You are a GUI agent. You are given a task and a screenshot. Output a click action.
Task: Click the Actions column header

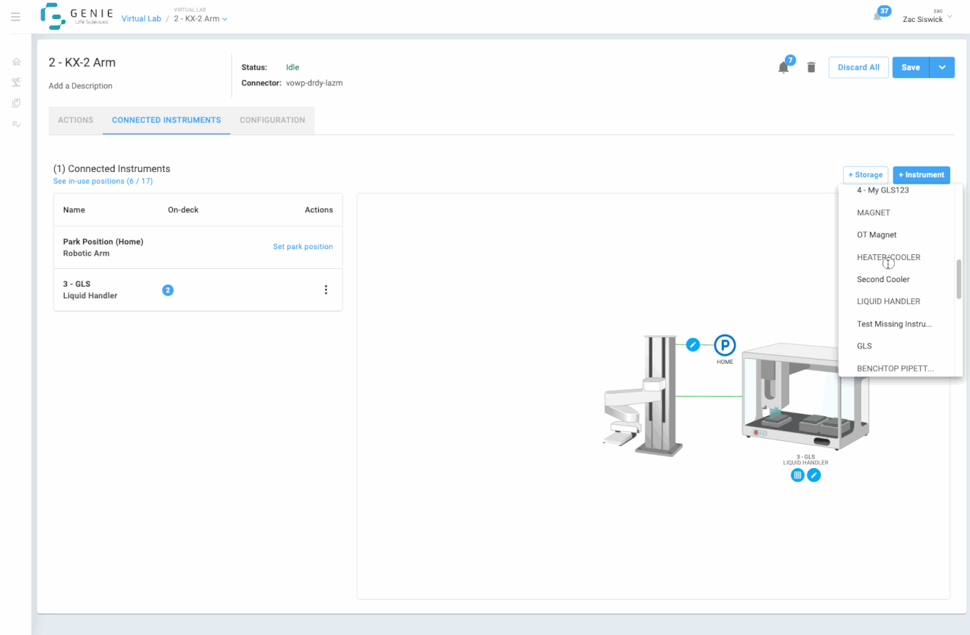coord(319,209)
